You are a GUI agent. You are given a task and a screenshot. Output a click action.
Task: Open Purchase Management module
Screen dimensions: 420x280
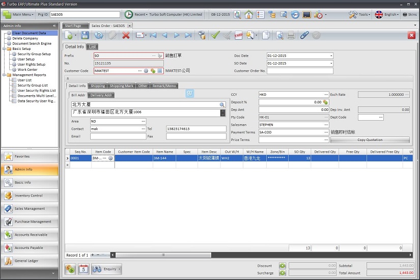pyautogui.click(x=30, y=221)
